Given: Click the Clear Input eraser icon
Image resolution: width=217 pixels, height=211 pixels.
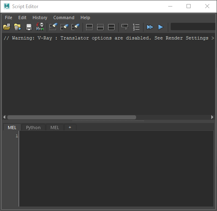Looking at the screenshot, I should (x=65, y=27).
